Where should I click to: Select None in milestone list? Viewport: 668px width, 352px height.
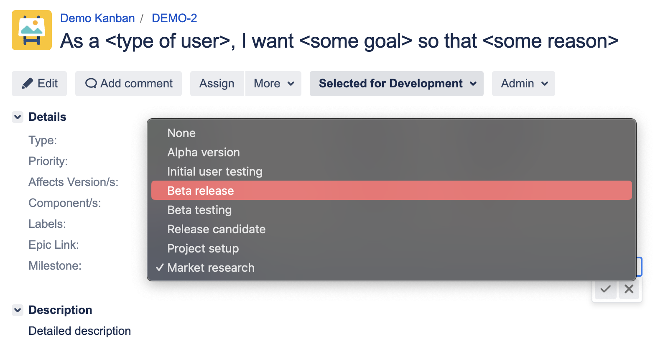coord(181,133)
